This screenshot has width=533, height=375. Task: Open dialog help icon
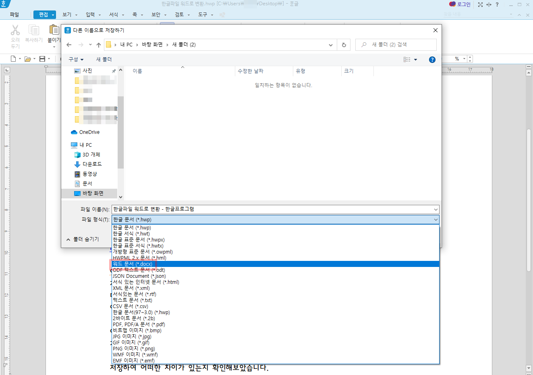432,60
